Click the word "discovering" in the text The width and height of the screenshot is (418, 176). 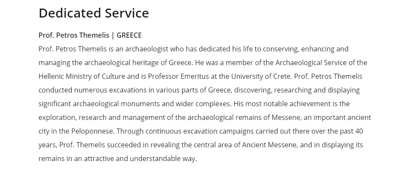[x=253, y=90]
